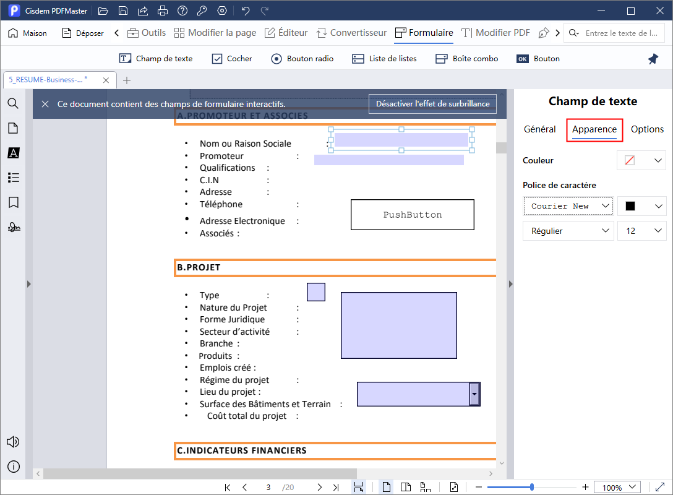Viewport: 673px width, 495px height.
Task: Open the bookmarks sidebar panel
Action: tap(14, 202)
